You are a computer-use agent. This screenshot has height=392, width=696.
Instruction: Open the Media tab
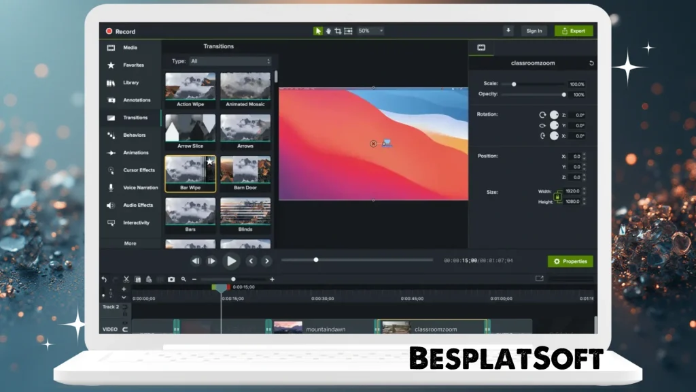pyautogui.click(x=130, y=48)
